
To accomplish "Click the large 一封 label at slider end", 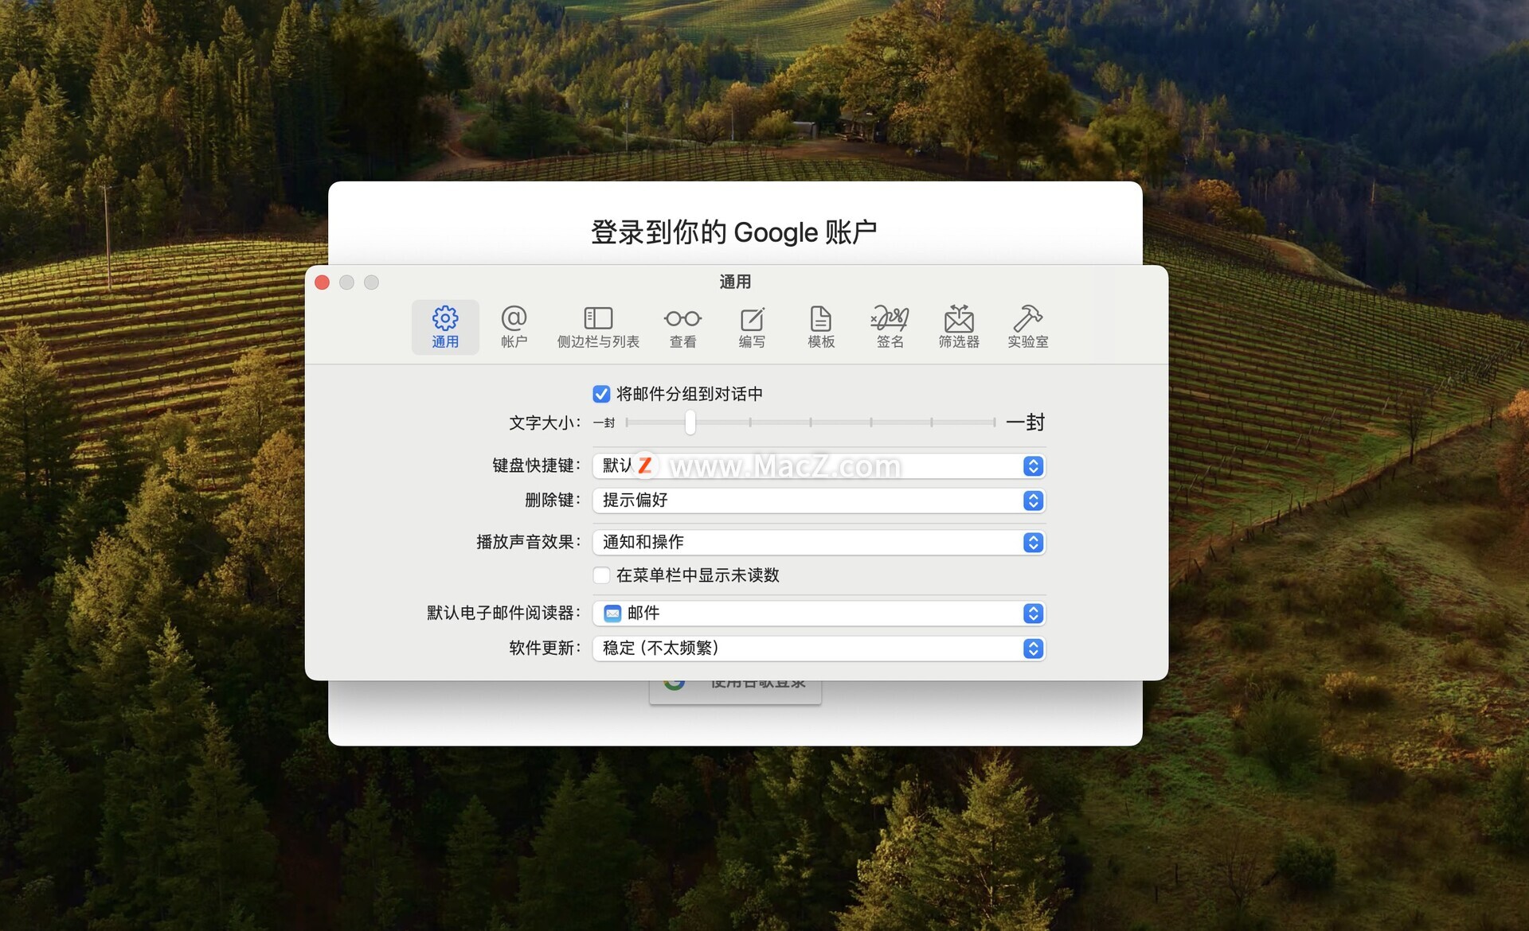I will pos(1026,423).
